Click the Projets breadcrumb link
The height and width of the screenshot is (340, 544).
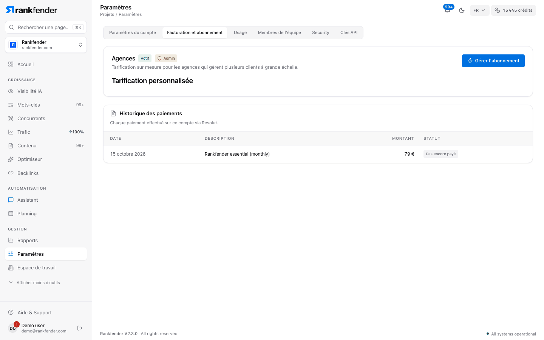coord(107,14)
